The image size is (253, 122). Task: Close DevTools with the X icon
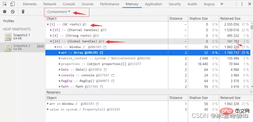pyautogui.click(x=250, y=4)
